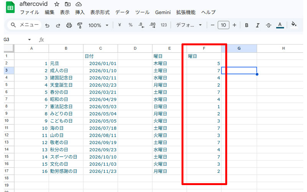The width and height of the screenshot is (307, 192).
Task: Open the Google Sheets home icon
Action: [10, 7]
